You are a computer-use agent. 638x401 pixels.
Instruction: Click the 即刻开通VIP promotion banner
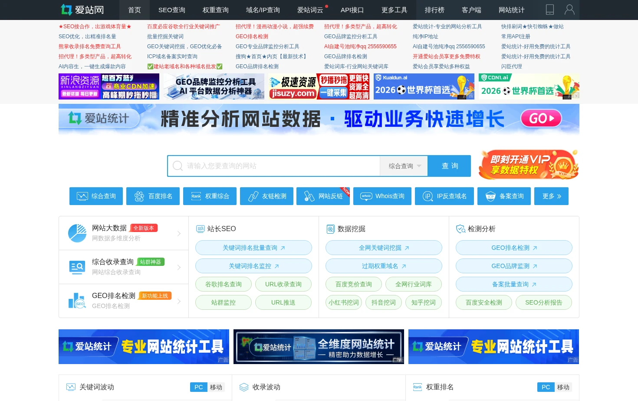(x=529, y=164)
